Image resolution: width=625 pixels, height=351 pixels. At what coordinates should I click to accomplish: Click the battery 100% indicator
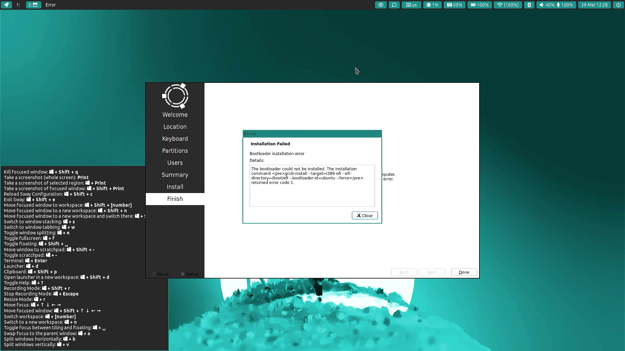click(x=479, y=5)
